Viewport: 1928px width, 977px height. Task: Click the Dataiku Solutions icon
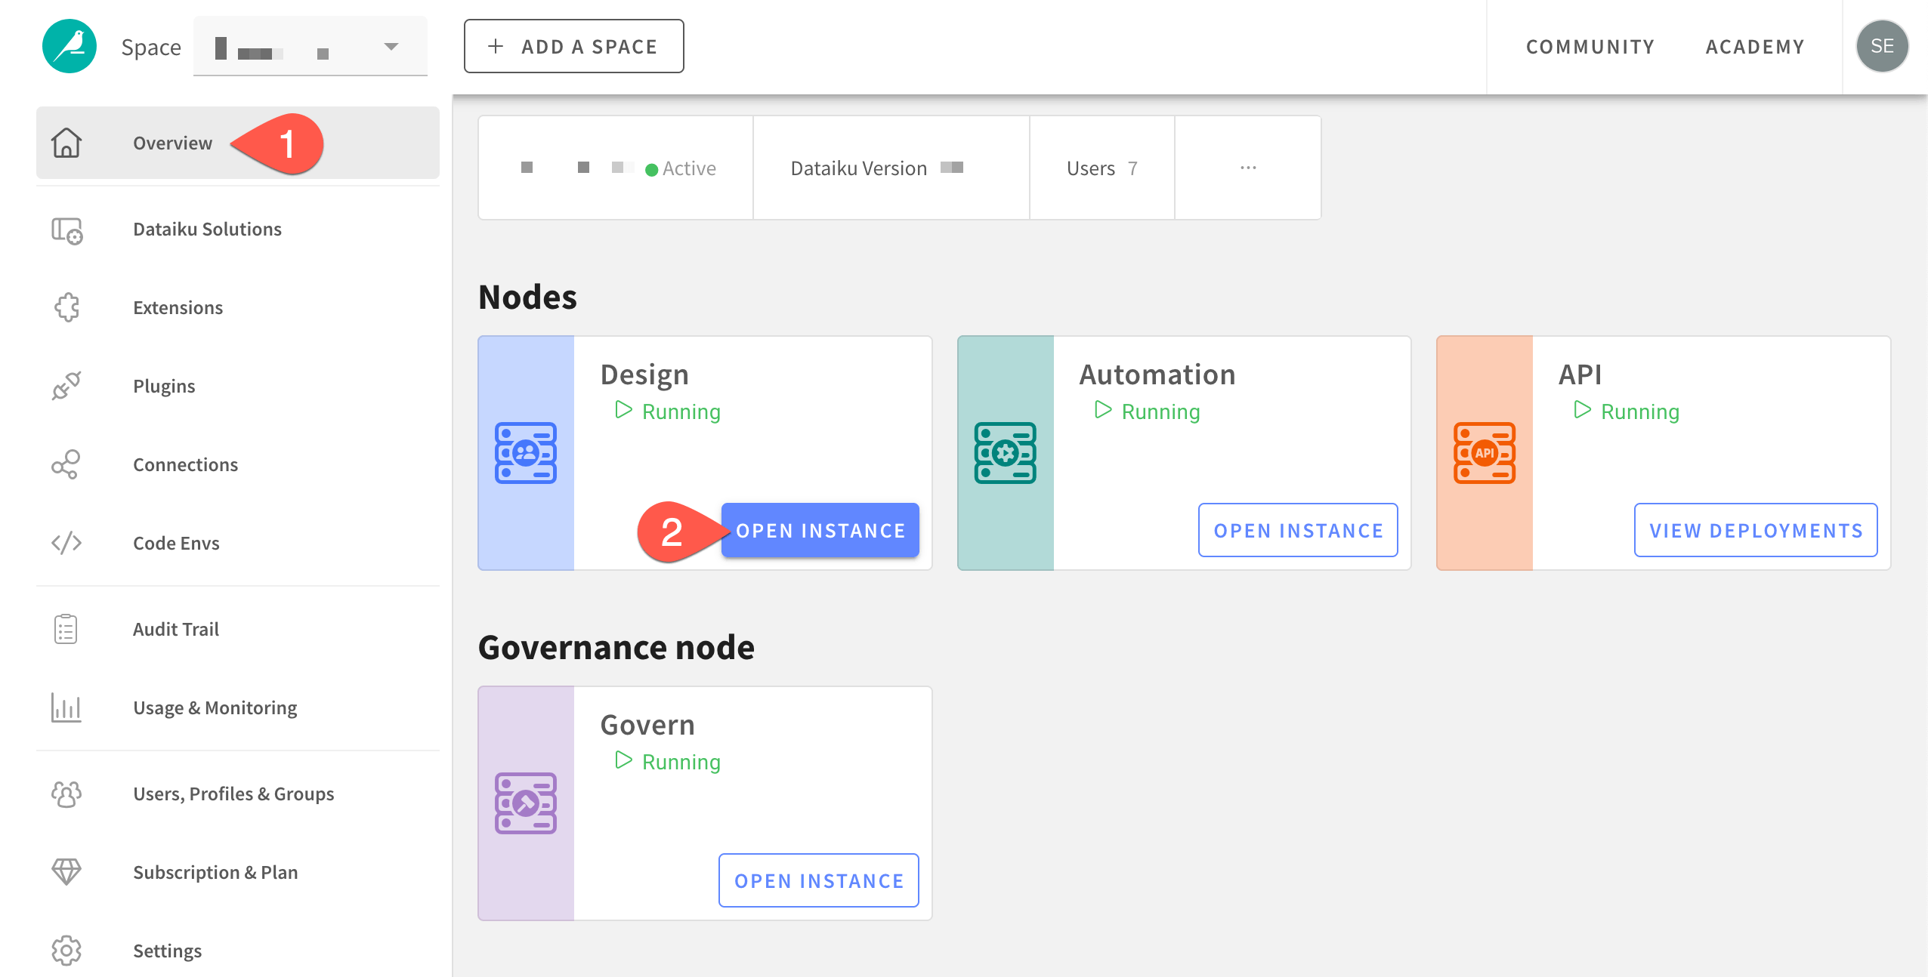pos(66,230)
